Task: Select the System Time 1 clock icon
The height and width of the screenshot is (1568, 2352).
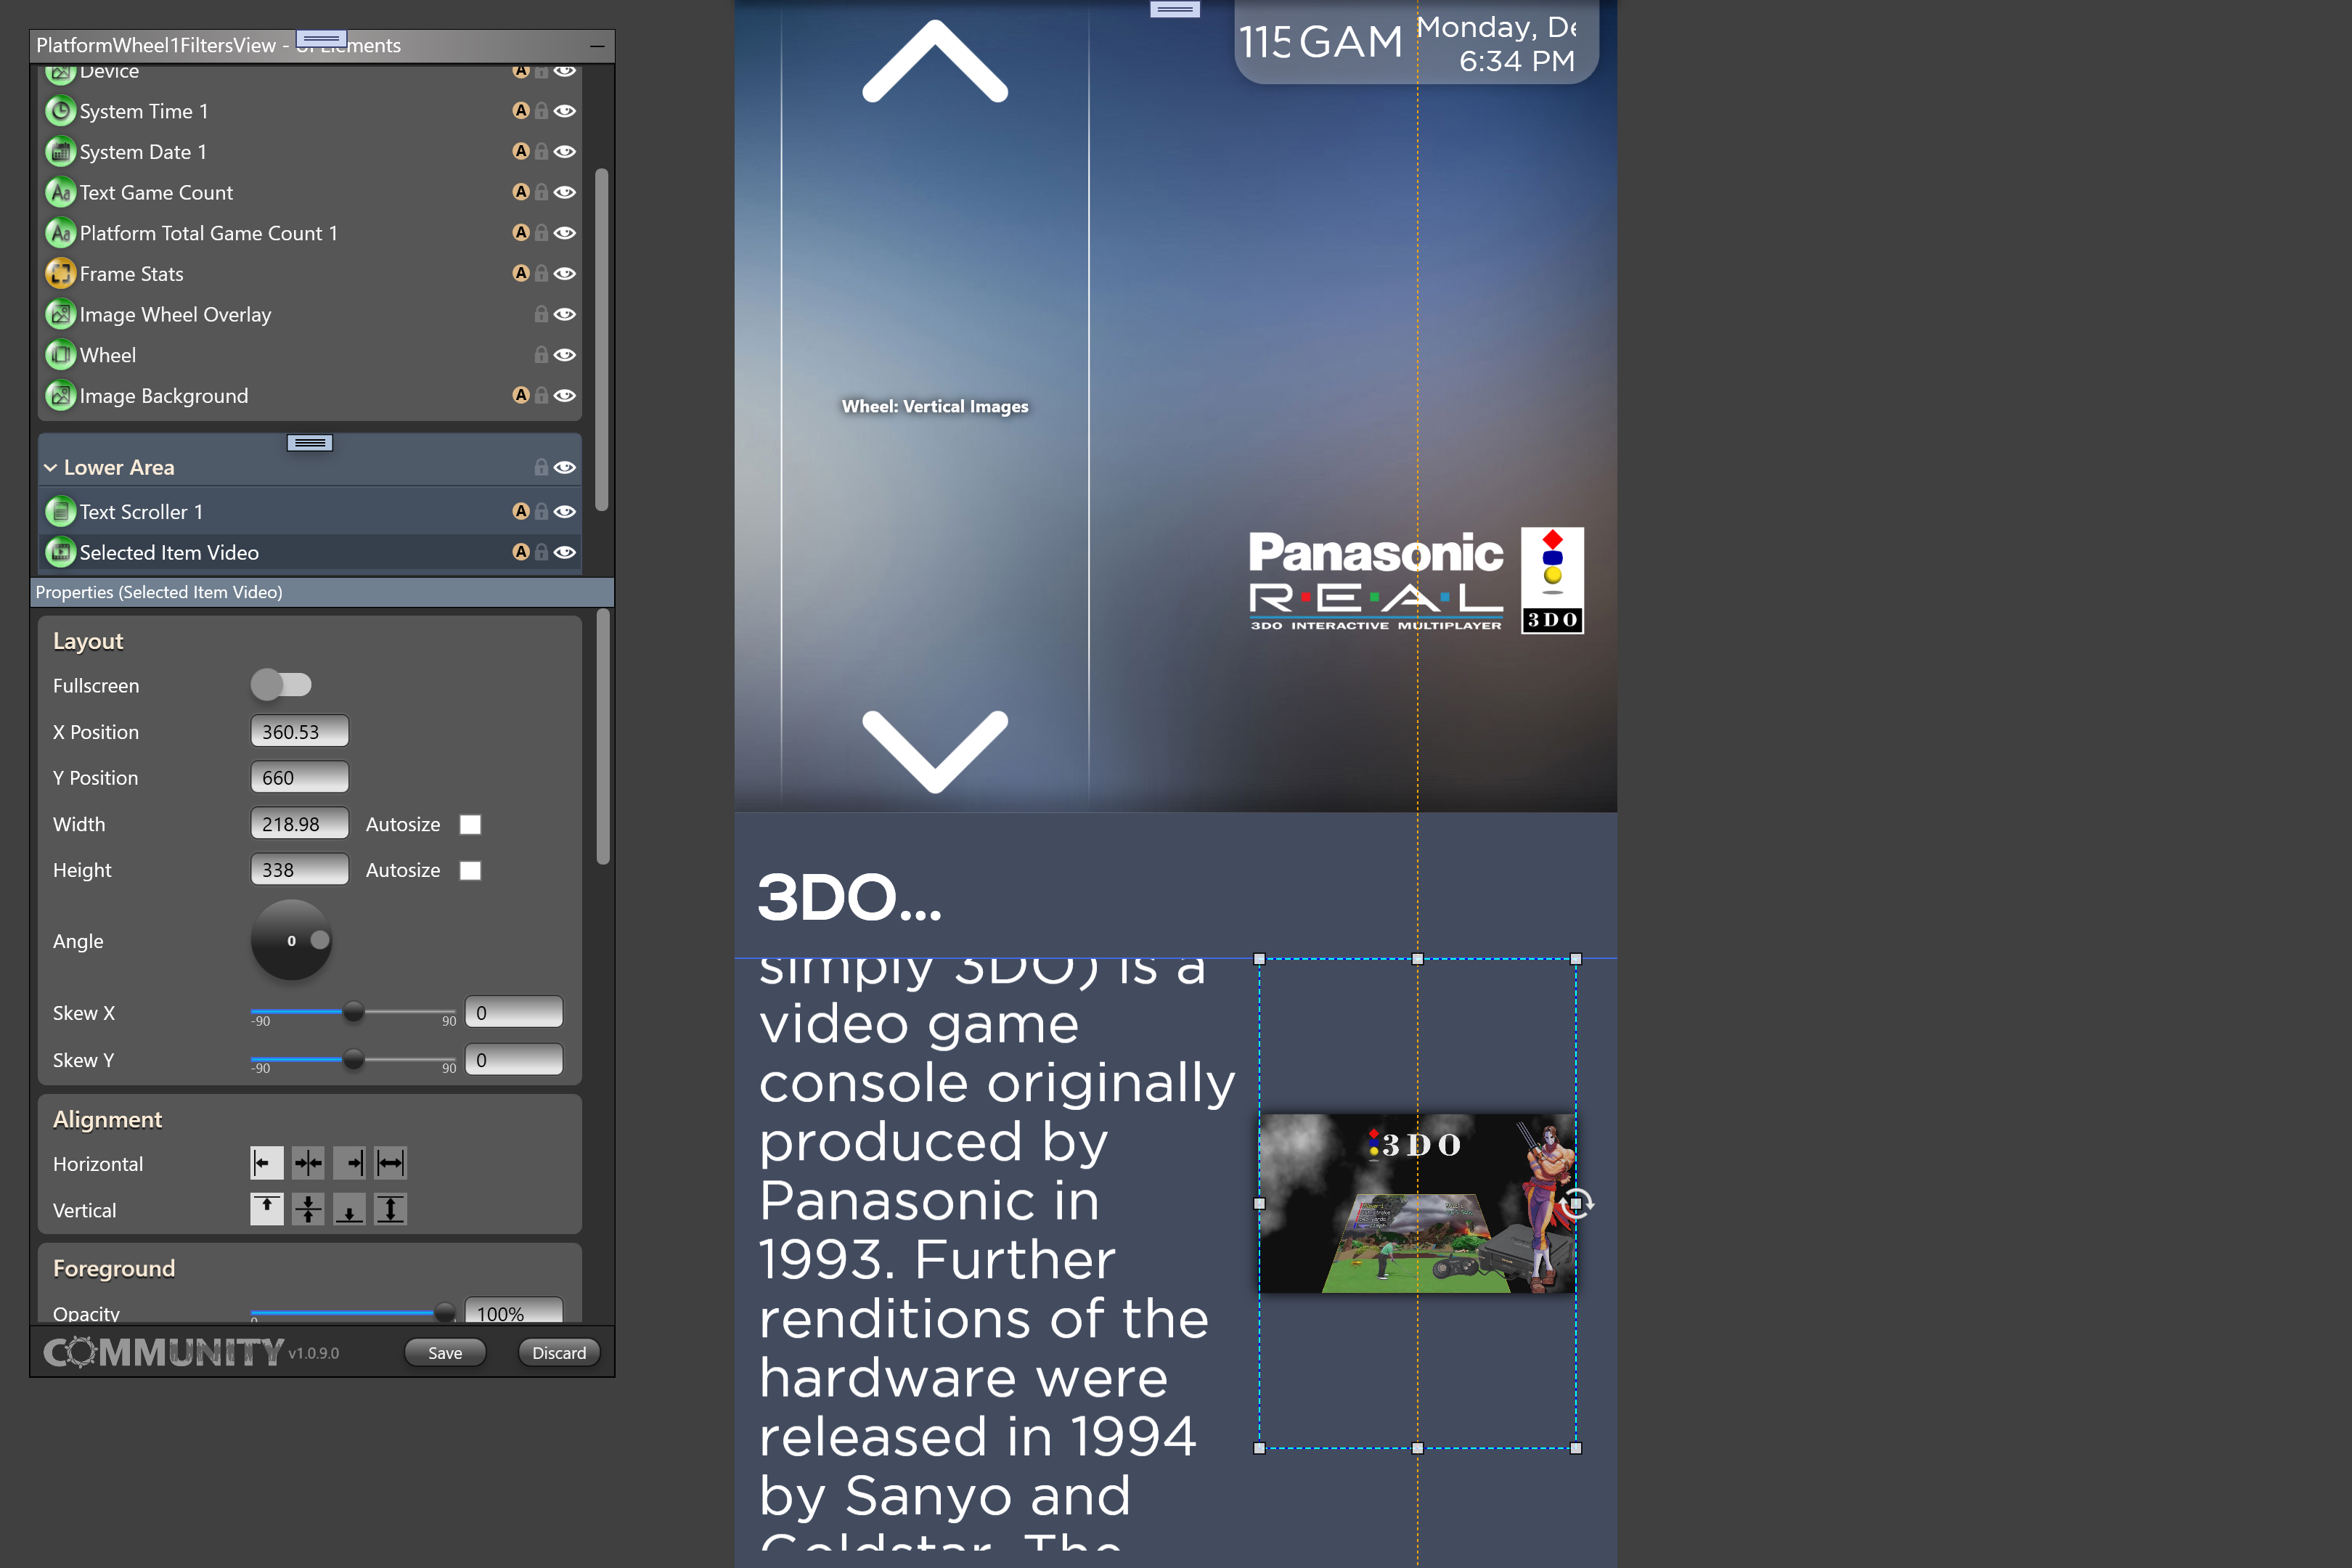Action: pyautogui.click(x=61, y=111)
